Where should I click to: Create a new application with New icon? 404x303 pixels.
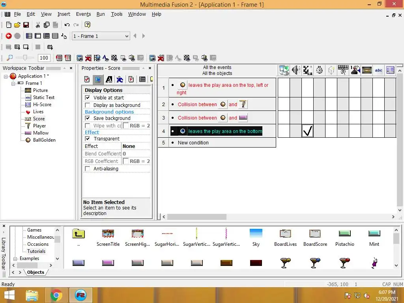[9, 25]
